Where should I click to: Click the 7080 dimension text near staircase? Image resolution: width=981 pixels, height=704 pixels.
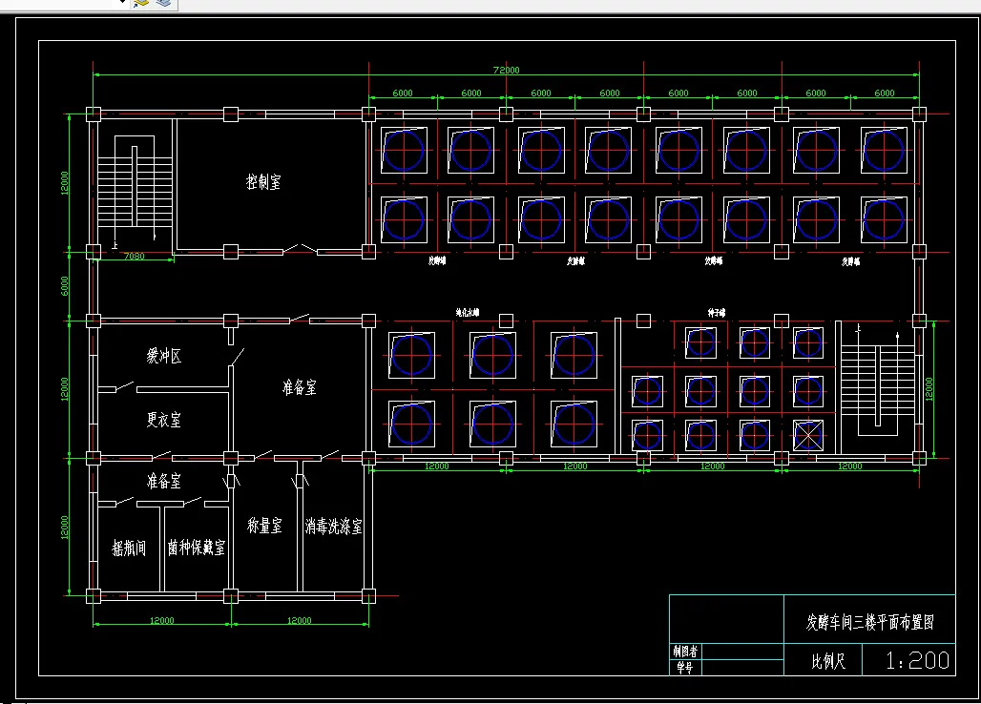[134, 257]
